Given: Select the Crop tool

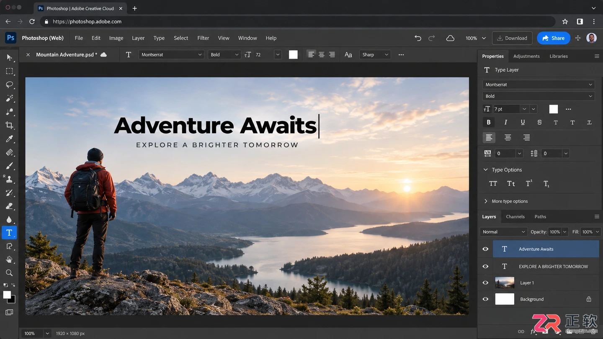Looking at the screenshot, I should tap(9, 125).
